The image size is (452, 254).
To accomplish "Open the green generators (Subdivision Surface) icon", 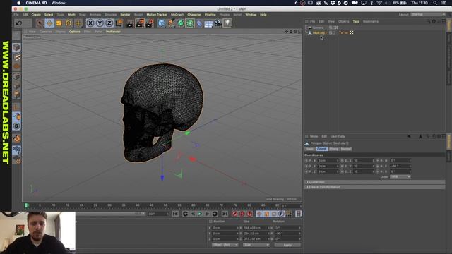I will [181, 23].
